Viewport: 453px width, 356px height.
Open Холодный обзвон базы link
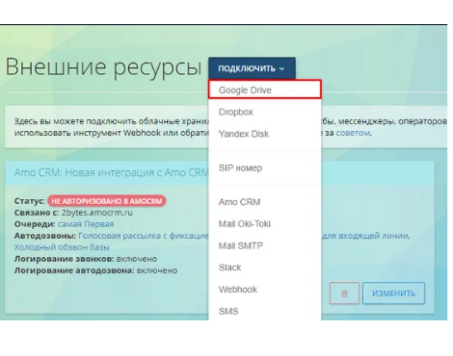tap(62, 247)
